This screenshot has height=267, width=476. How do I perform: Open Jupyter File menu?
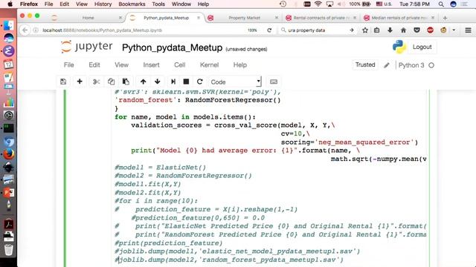pos(69,65)
